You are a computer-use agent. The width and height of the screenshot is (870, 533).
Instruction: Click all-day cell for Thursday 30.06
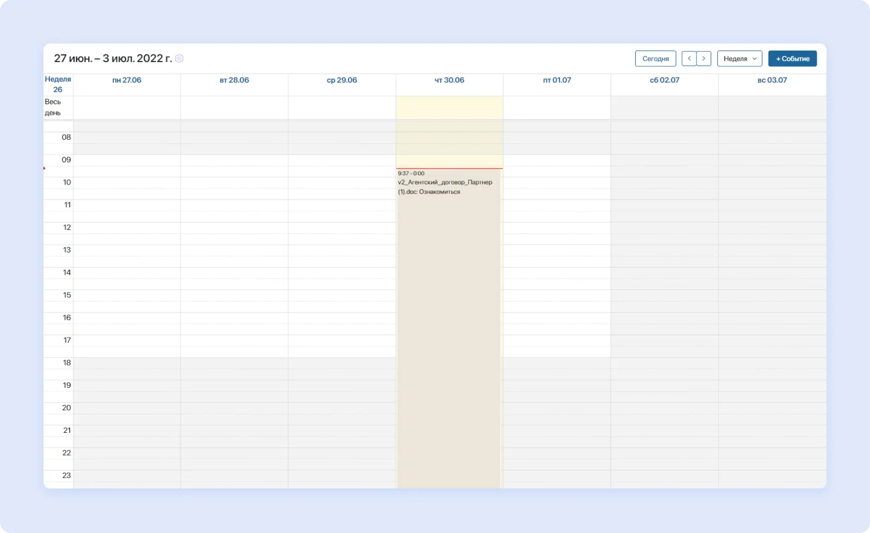click(x=449, y=108)
